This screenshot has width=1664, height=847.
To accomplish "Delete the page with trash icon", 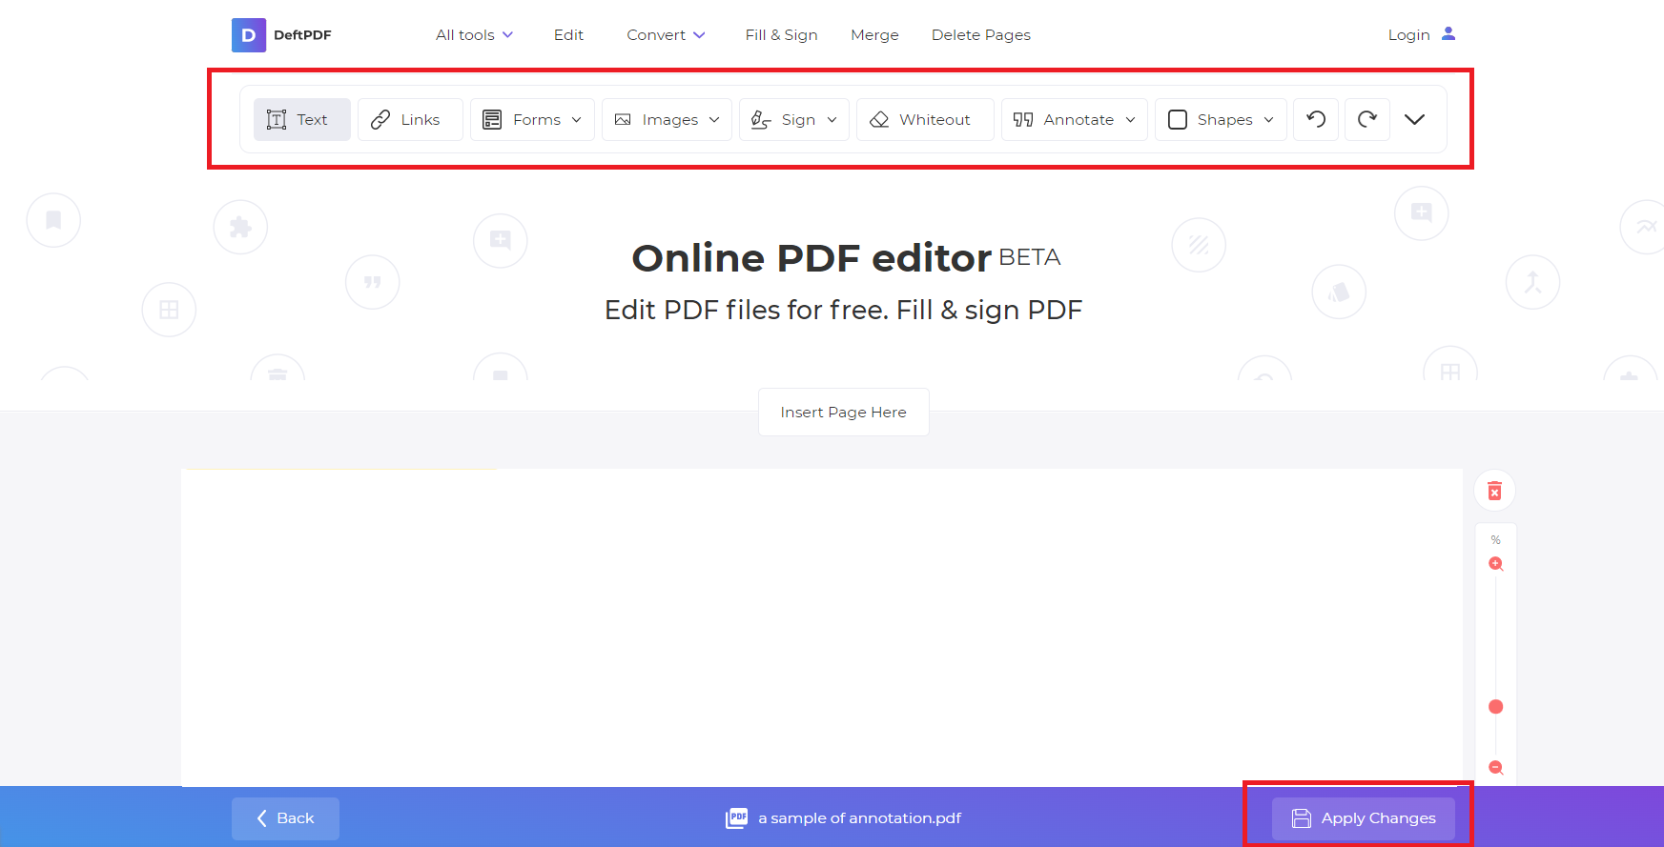I will 1495,491.
